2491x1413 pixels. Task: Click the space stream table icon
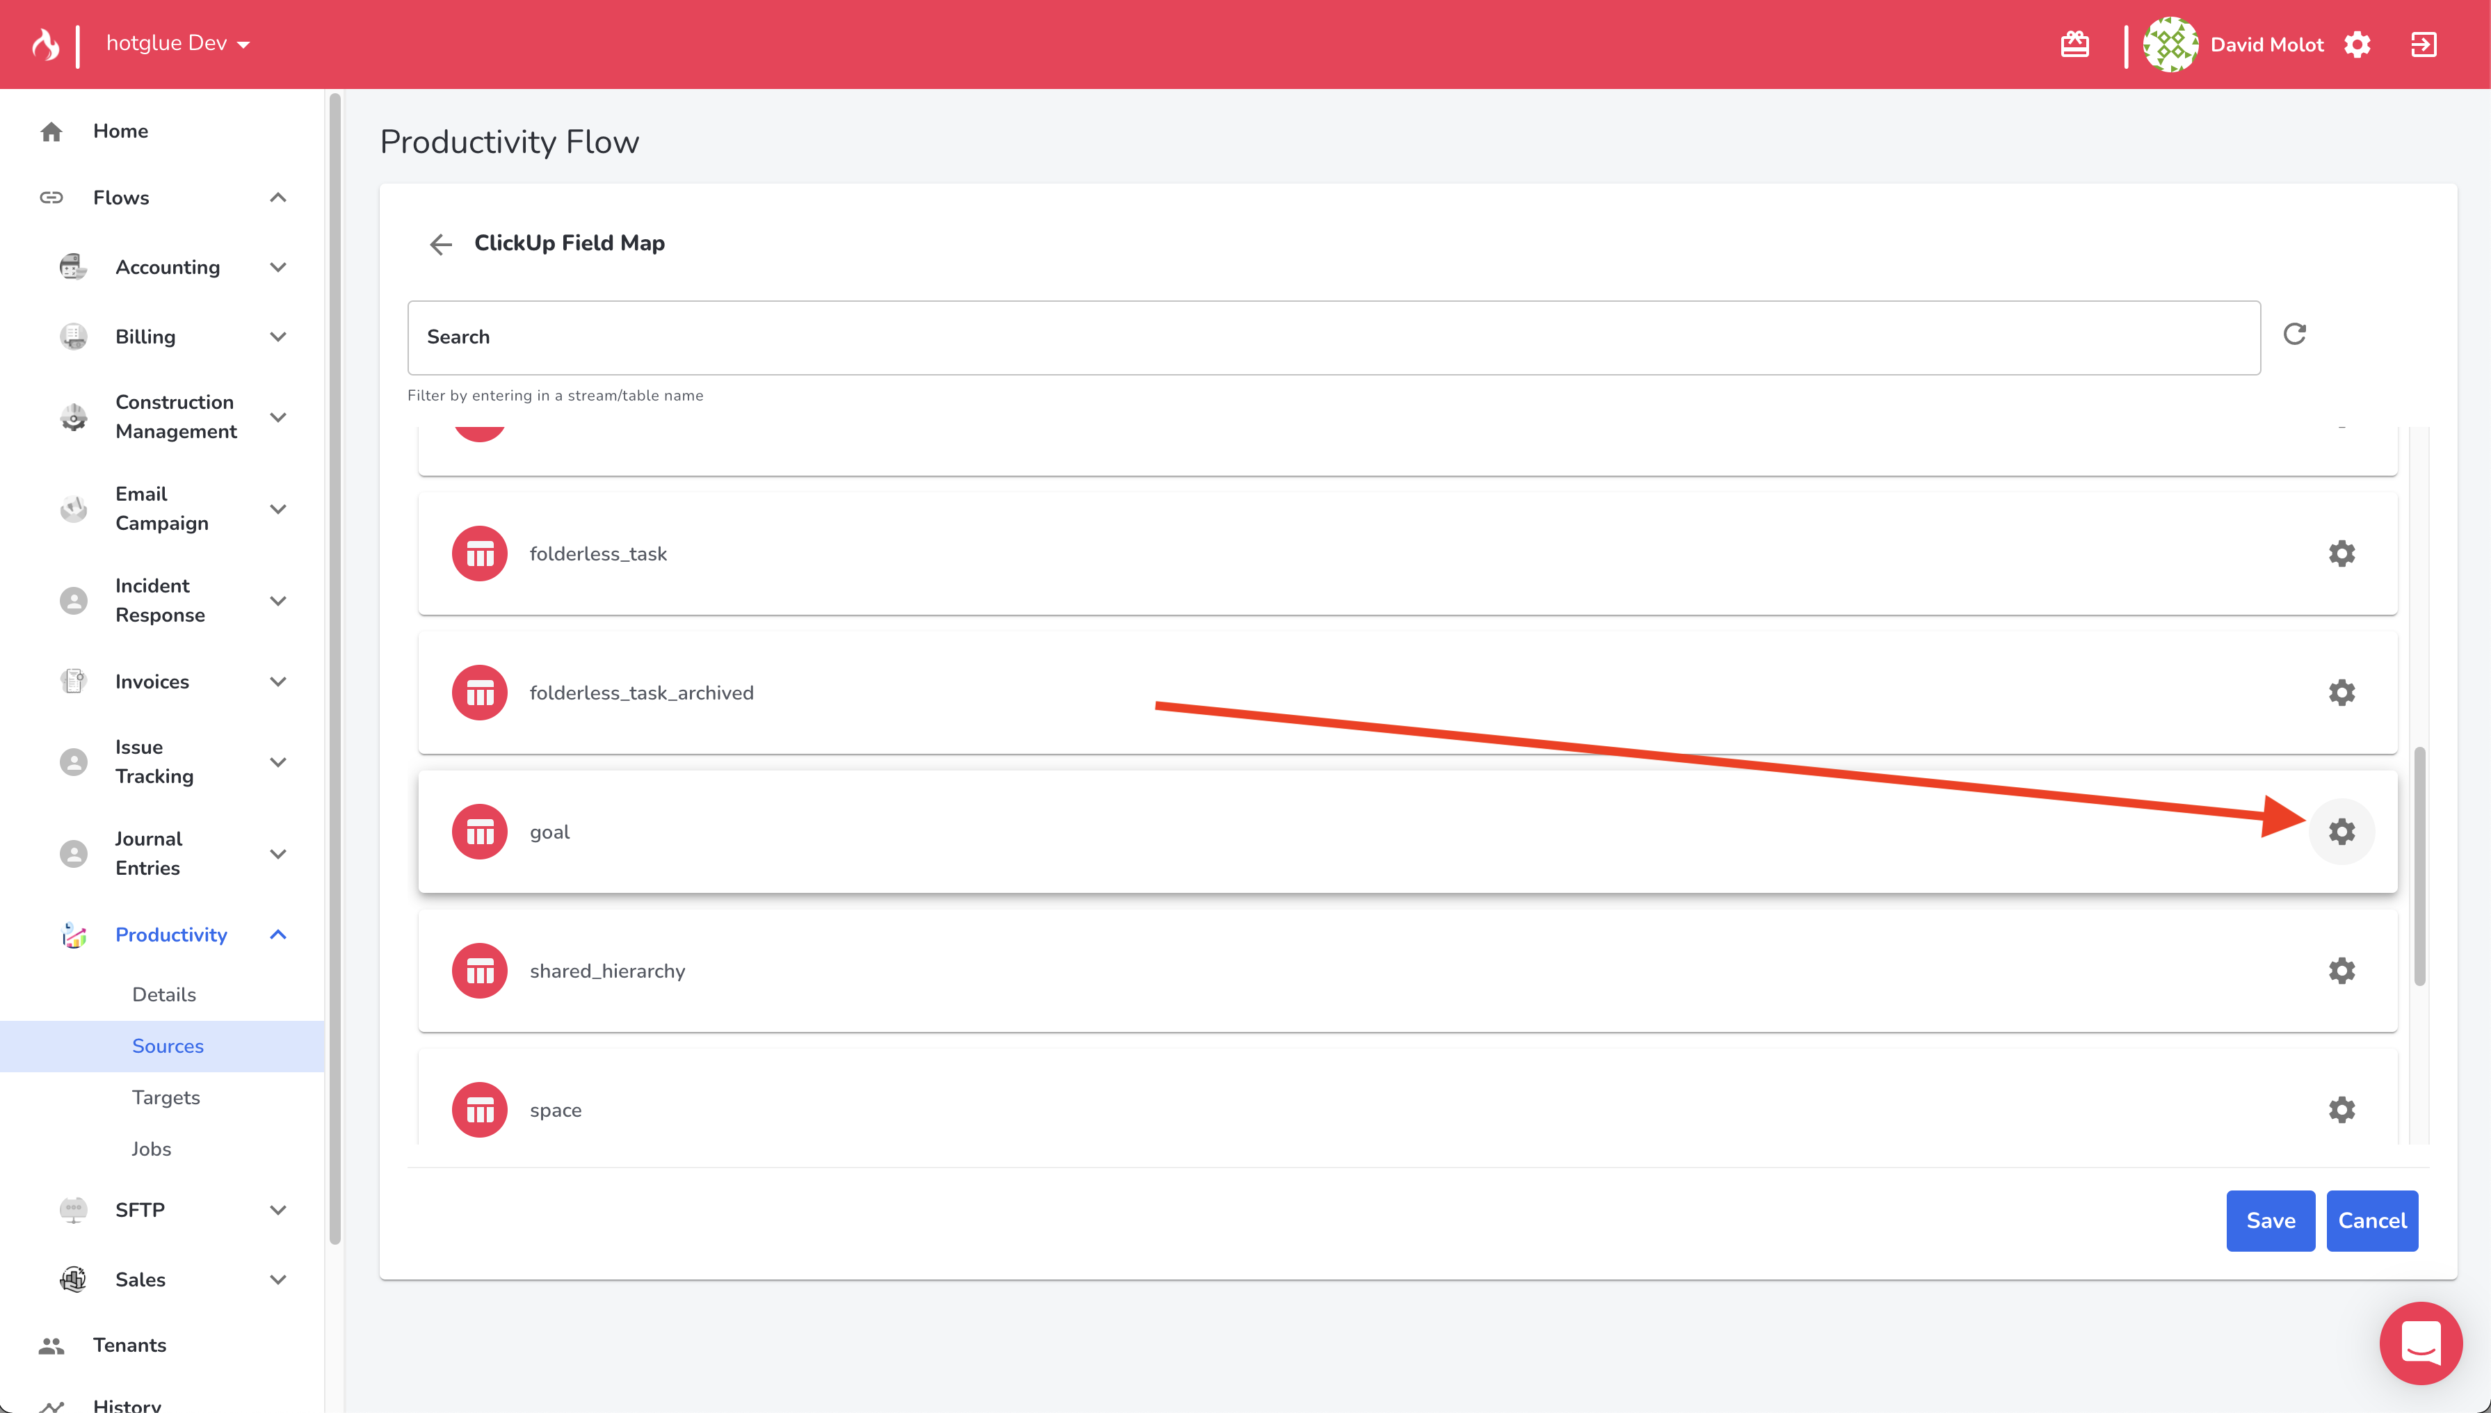click(x=479, y=1109)
